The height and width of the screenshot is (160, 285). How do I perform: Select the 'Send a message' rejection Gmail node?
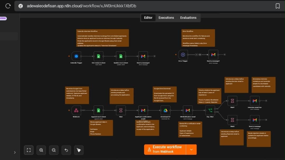tap(255, 120)
